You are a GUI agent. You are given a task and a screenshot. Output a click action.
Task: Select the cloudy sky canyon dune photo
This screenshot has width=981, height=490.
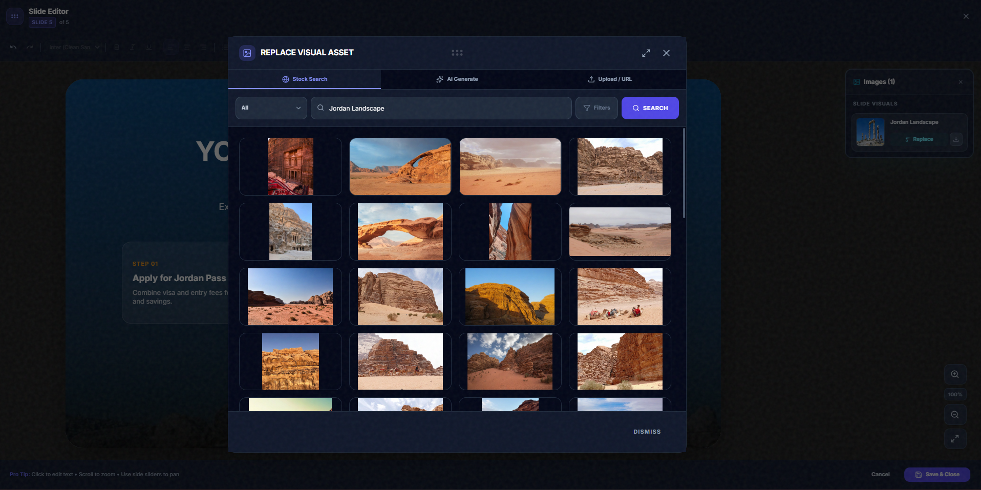pos(510,361)
